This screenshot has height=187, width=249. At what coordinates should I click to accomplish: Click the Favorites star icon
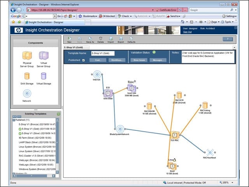(x=13, y=22)
